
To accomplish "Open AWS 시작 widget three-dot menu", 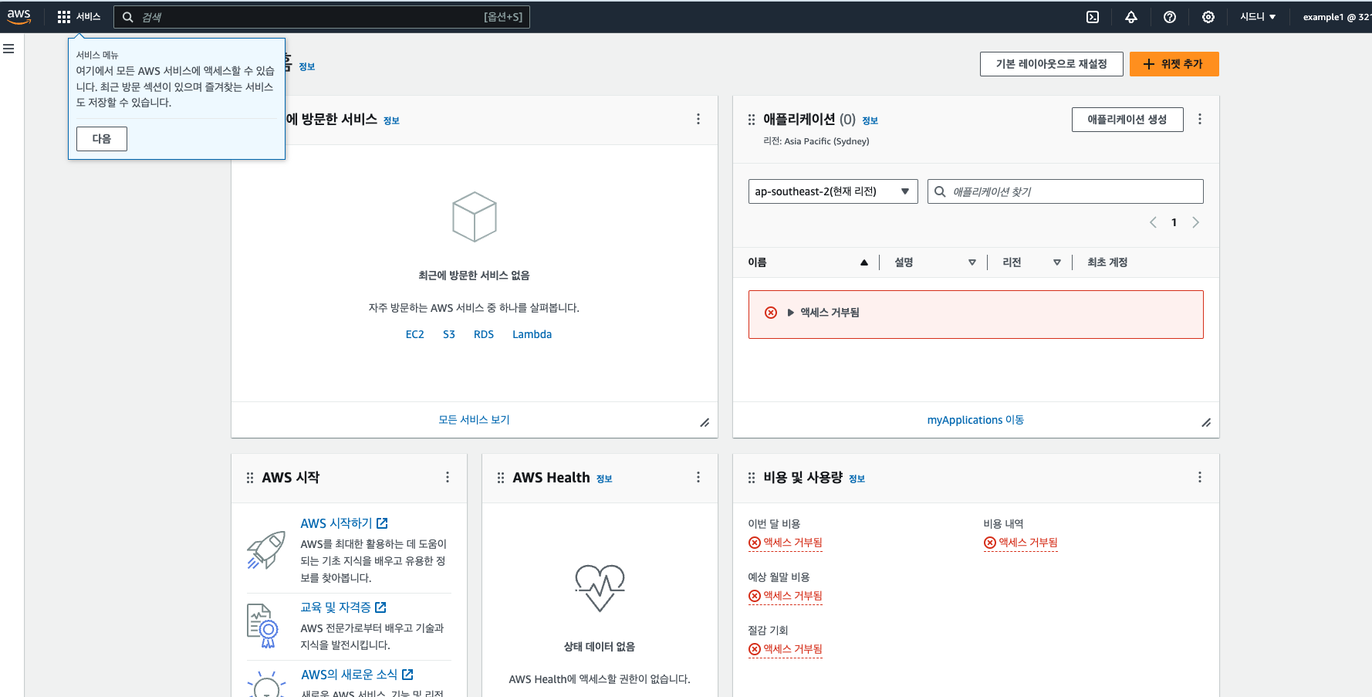I will click(x=448, y=477).
